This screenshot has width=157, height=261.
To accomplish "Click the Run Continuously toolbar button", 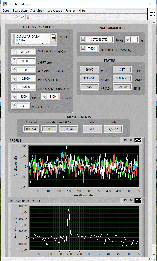I will (x=22, y=17).
